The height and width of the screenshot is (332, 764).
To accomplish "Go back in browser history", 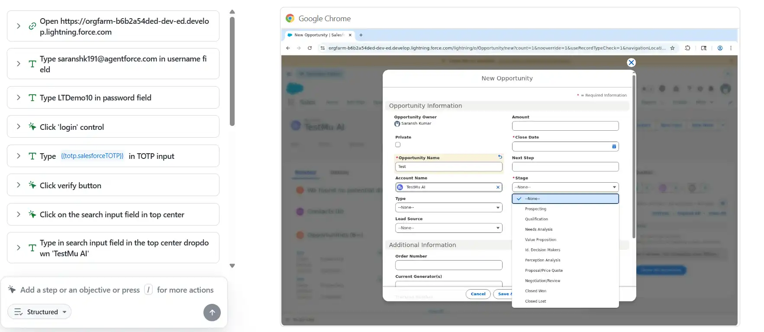I will [288, 48].
